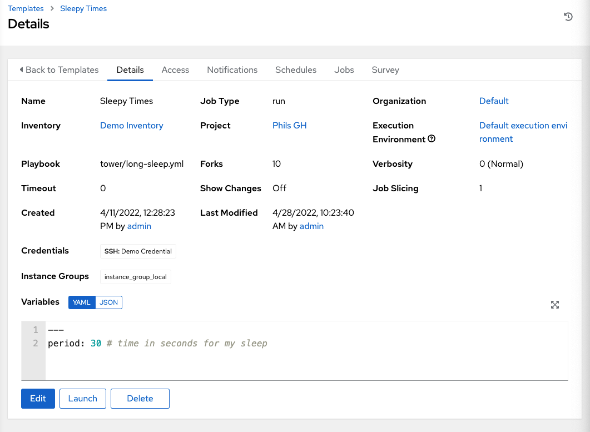This screenshot has height=432, width=590.
Task: Open Default execution environment link
Action: click(523, 132)
